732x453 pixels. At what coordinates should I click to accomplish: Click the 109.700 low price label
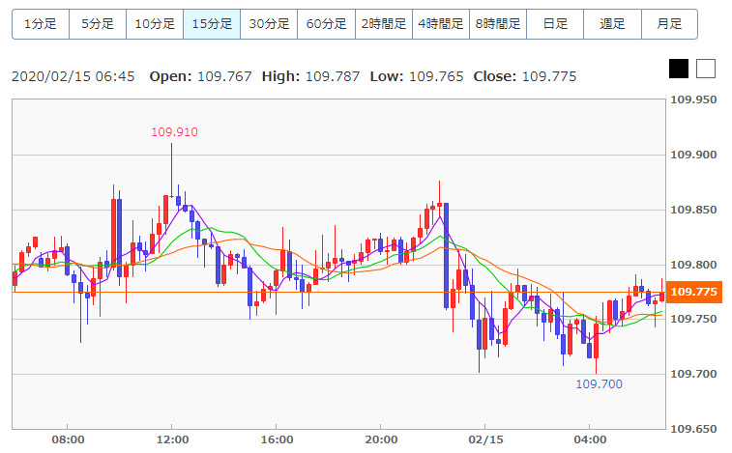599,384
